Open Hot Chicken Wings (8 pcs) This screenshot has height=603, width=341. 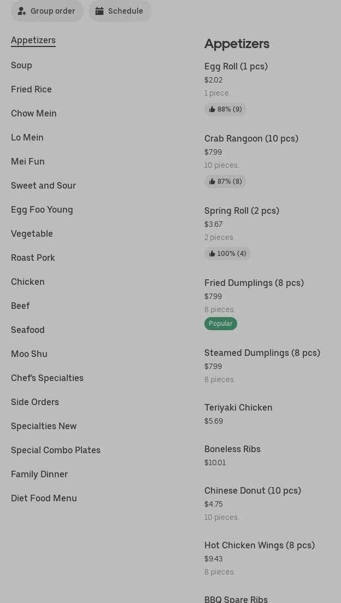[x=260, y=546]
